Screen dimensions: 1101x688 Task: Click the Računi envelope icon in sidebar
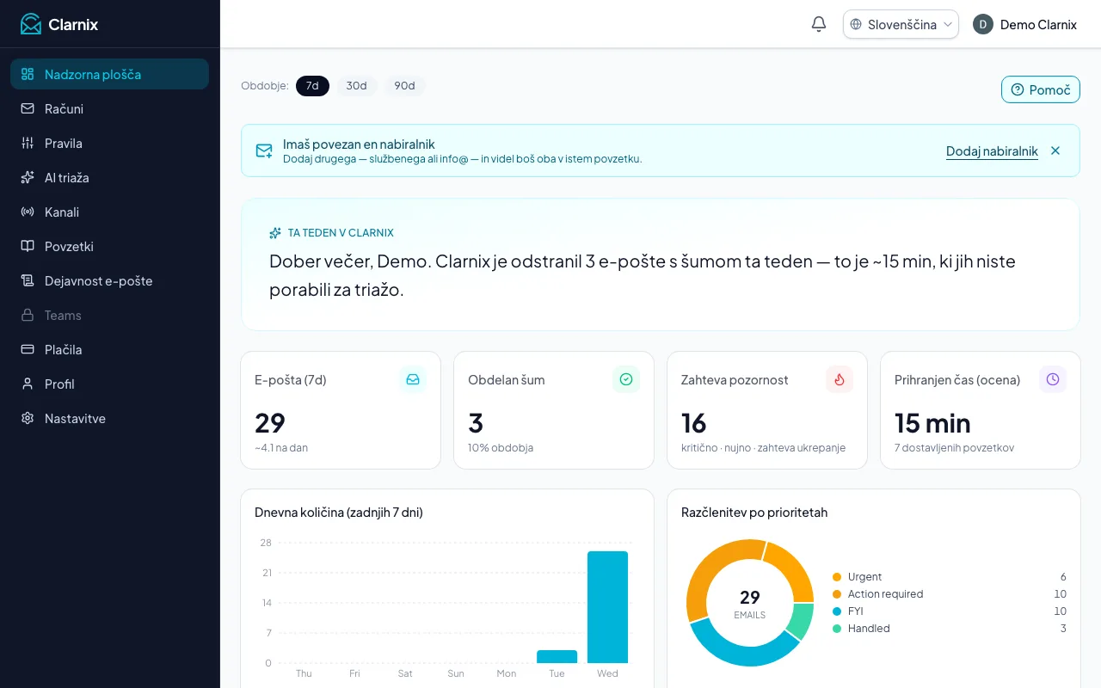28,108
